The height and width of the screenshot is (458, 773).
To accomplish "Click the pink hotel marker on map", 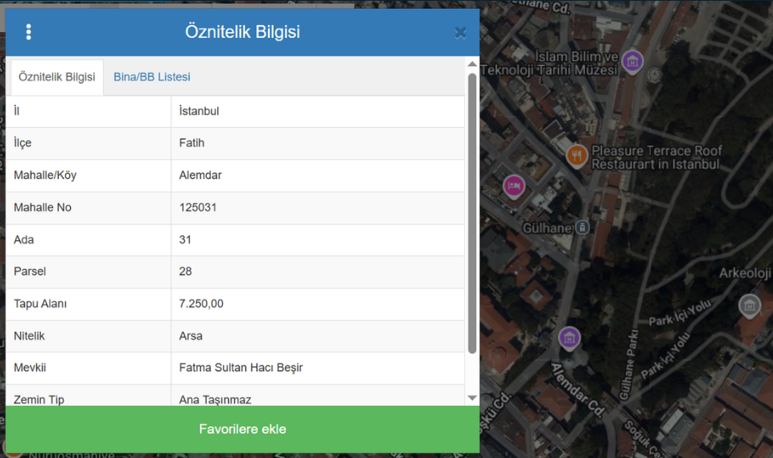I will [514, 186].
